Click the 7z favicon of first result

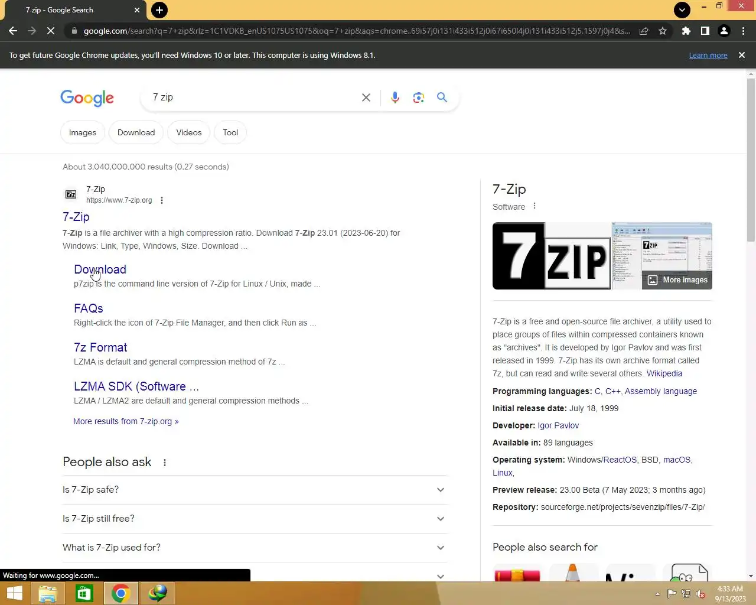point(71,194)
